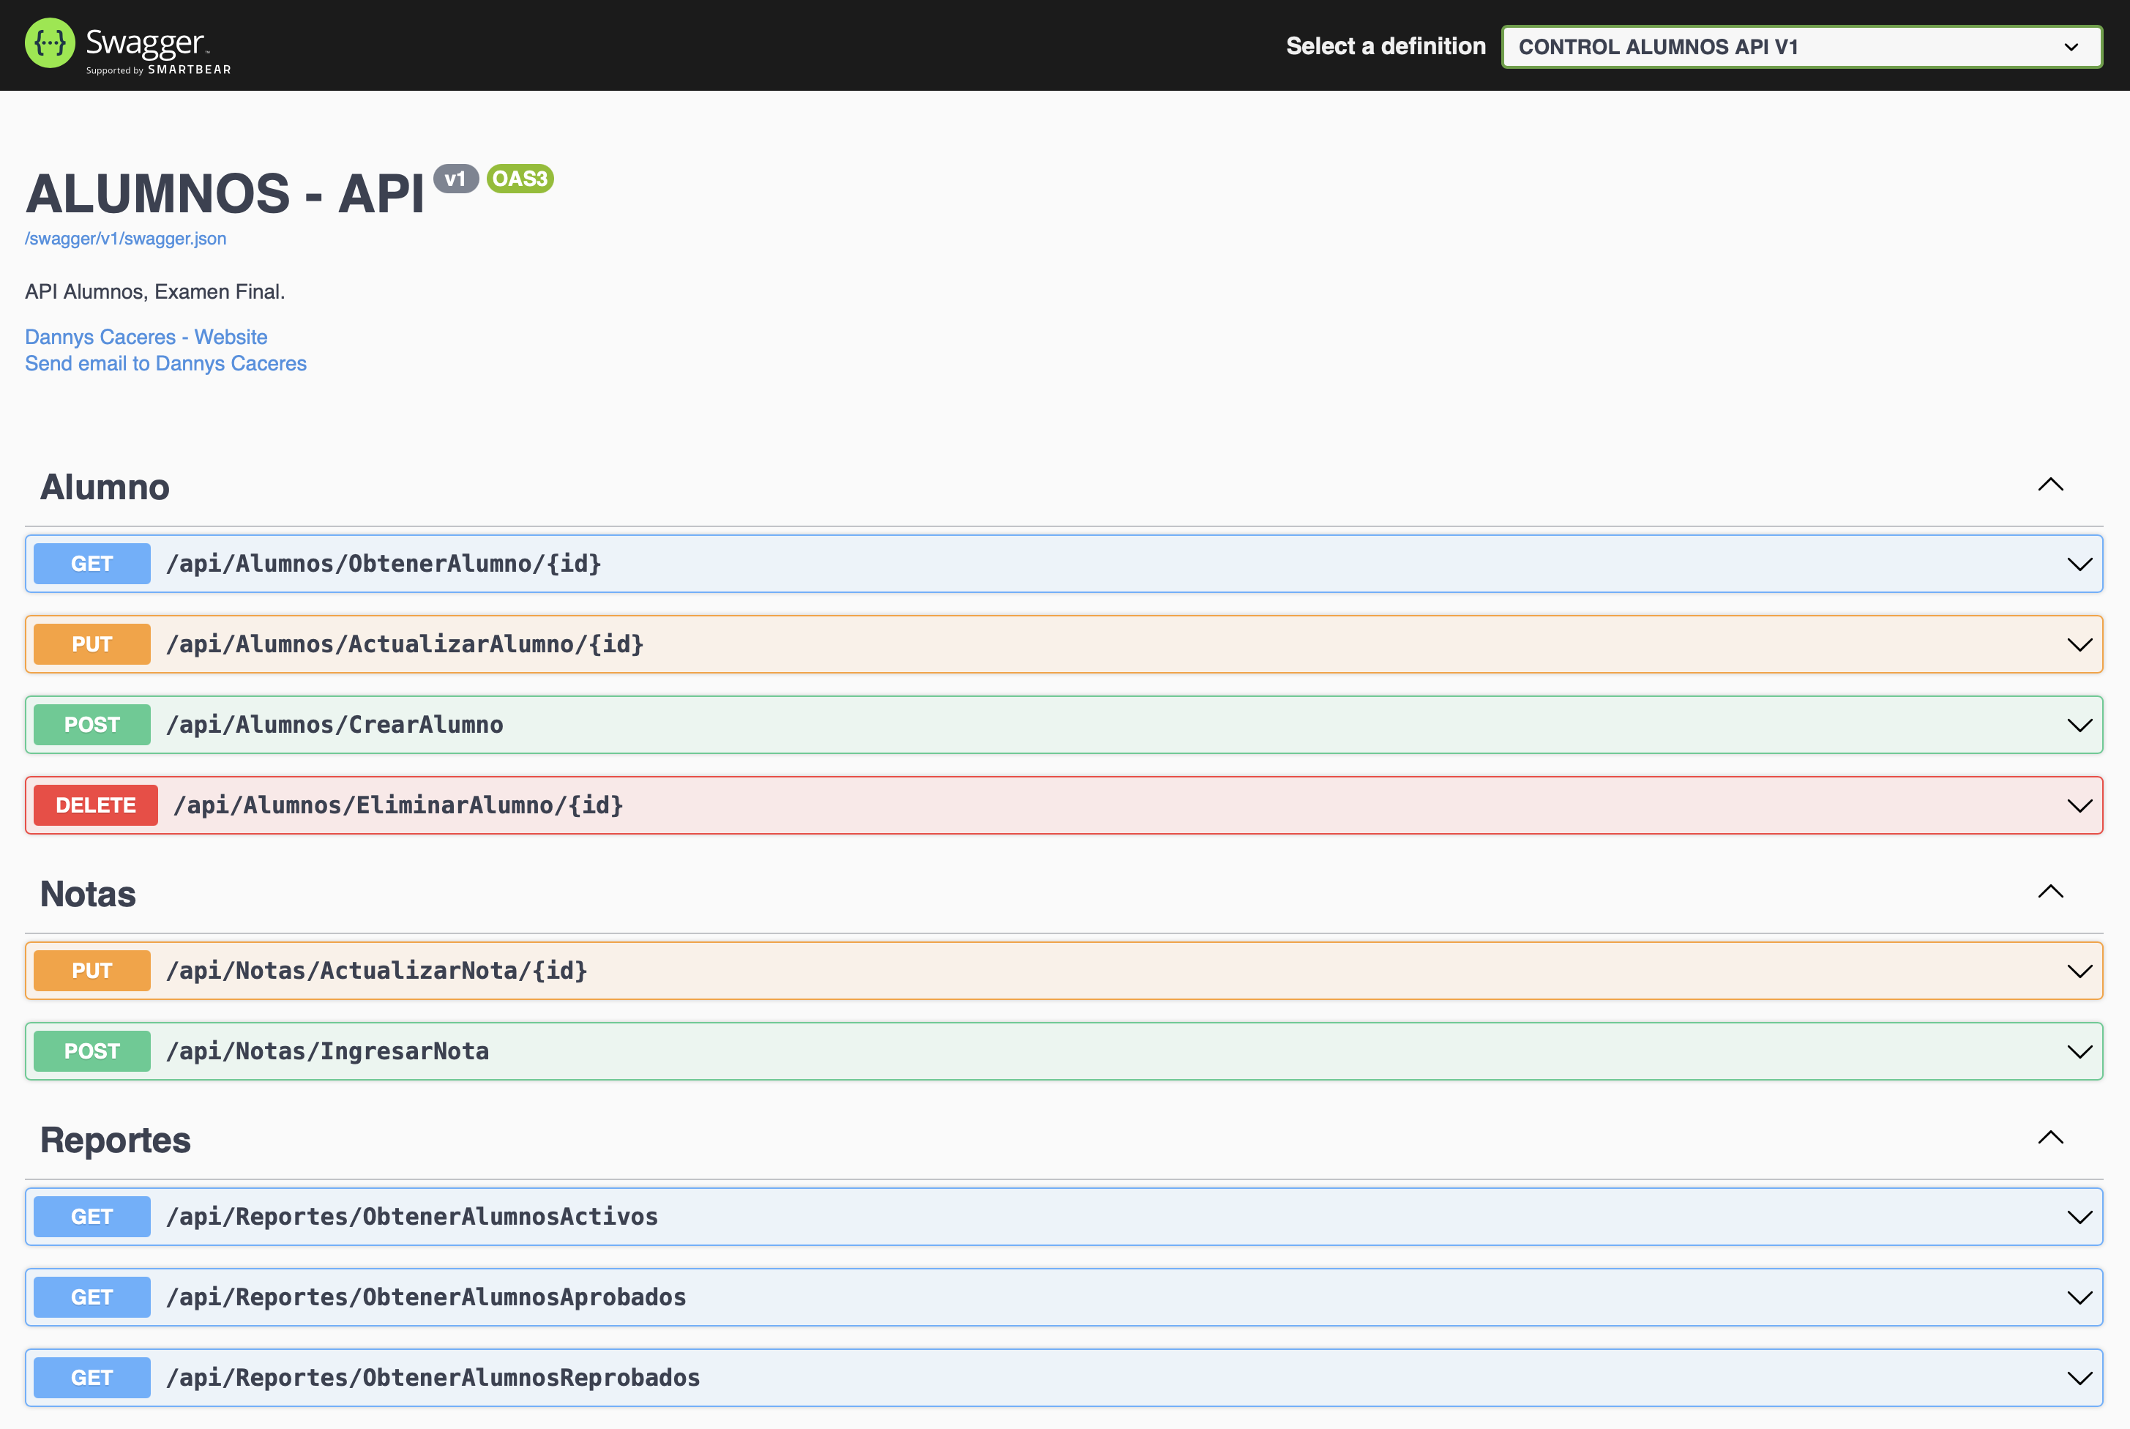This screenshot has height=1429, width=2130.
Task: Click GET badge for ObtenerAlumnosAprobados
Action: click(x=92, y=1298)
